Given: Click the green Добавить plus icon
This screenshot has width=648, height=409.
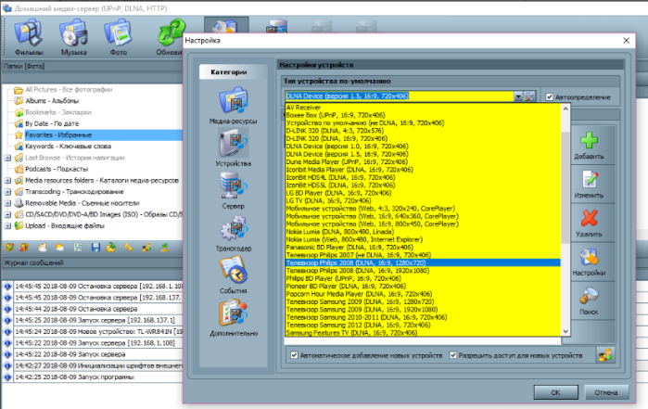Looking at the screenshot, I should [589, 141].
